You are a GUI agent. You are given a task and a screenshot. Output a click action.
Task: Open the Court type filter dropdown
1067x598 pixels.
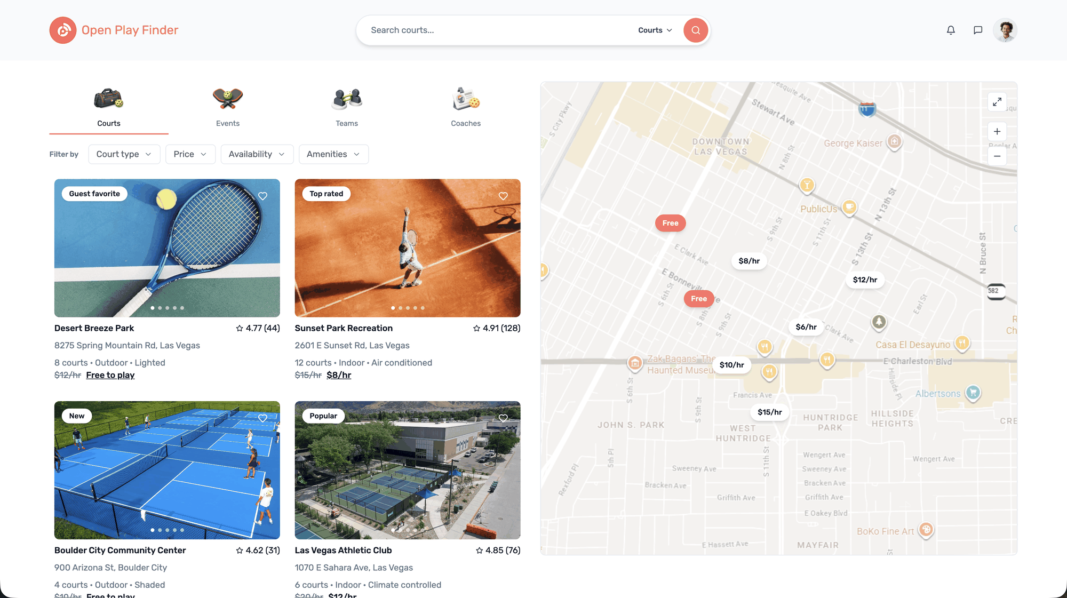point(124,154)
